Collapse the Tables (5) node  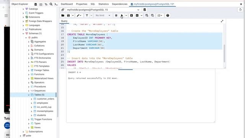click(29, 95)
